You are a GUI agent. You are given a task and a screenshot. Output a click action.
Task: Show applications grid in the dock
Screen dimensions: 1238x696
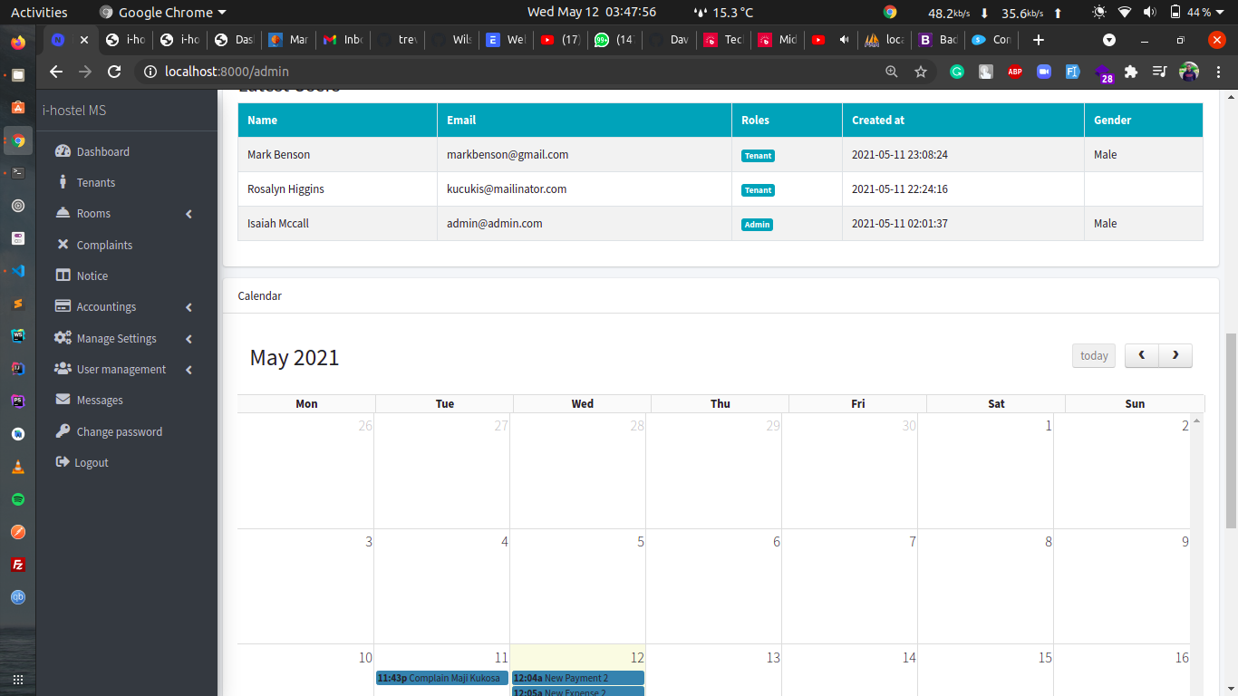pyautogui.click(x=18, y=679)
